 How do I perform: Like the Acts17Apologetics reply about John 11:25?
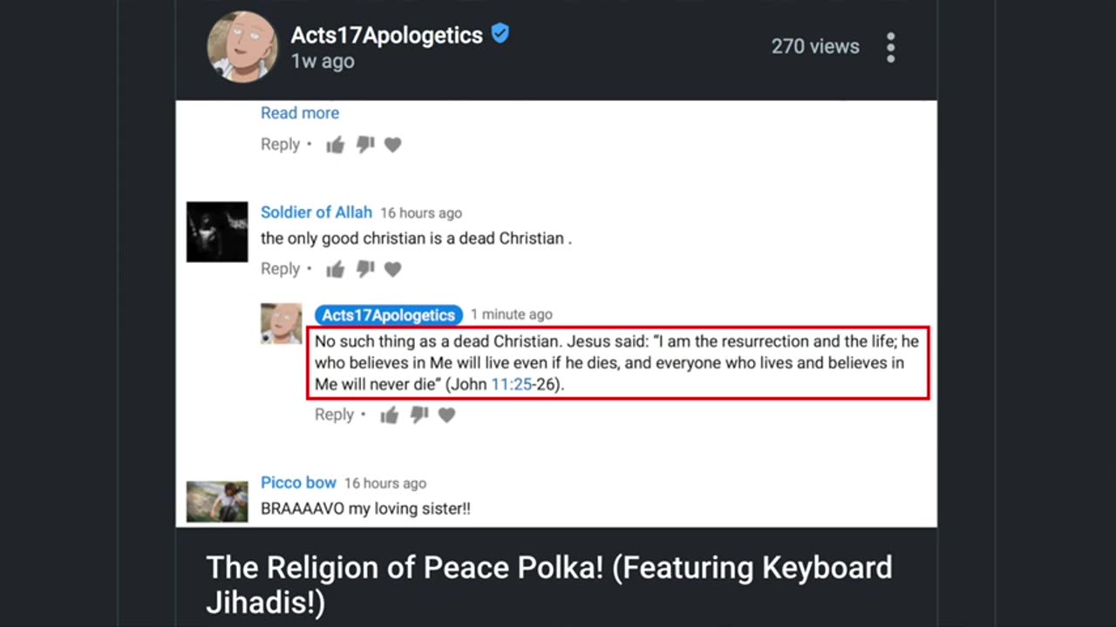tap(390, 416)
